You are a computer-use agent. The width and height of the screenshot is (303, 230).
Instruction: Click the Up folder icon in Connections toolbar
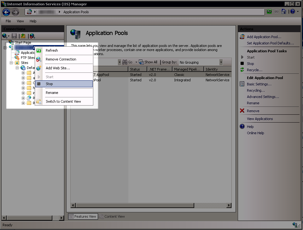pyautogui.click(x=23, y=36)
